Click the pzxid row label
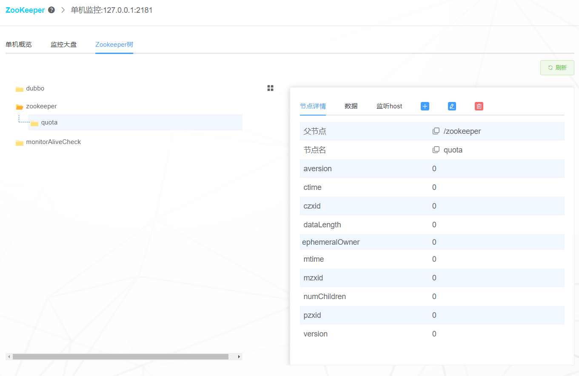579x376 pixels. [312, 315]
